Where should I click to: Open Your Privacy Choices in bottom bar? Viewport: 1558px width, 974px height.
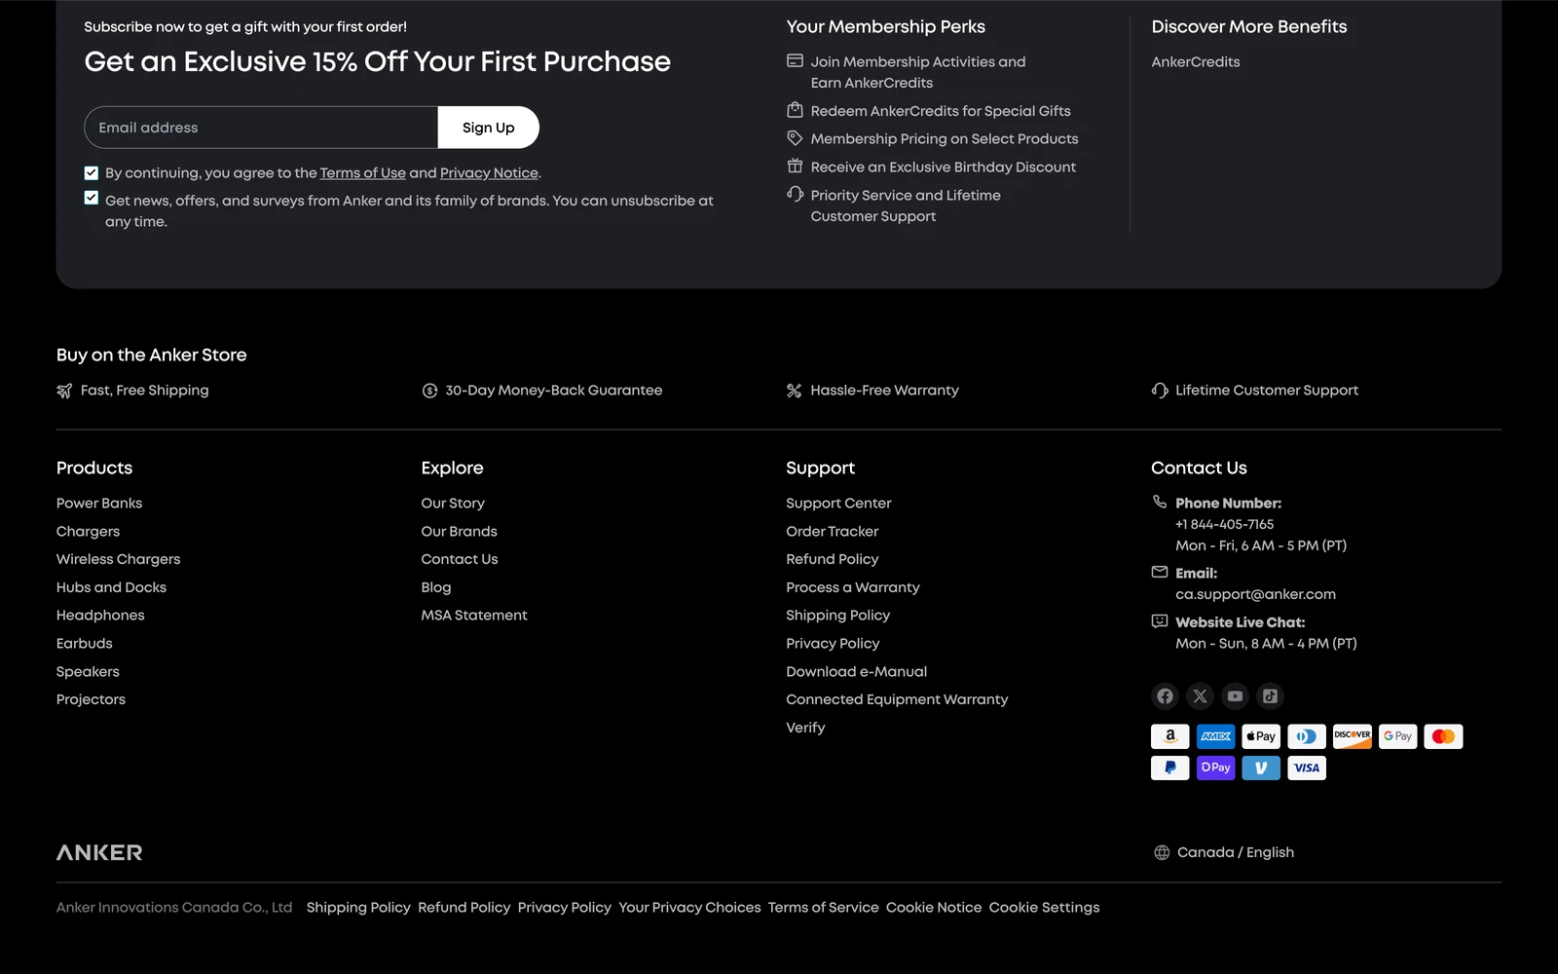689,908
